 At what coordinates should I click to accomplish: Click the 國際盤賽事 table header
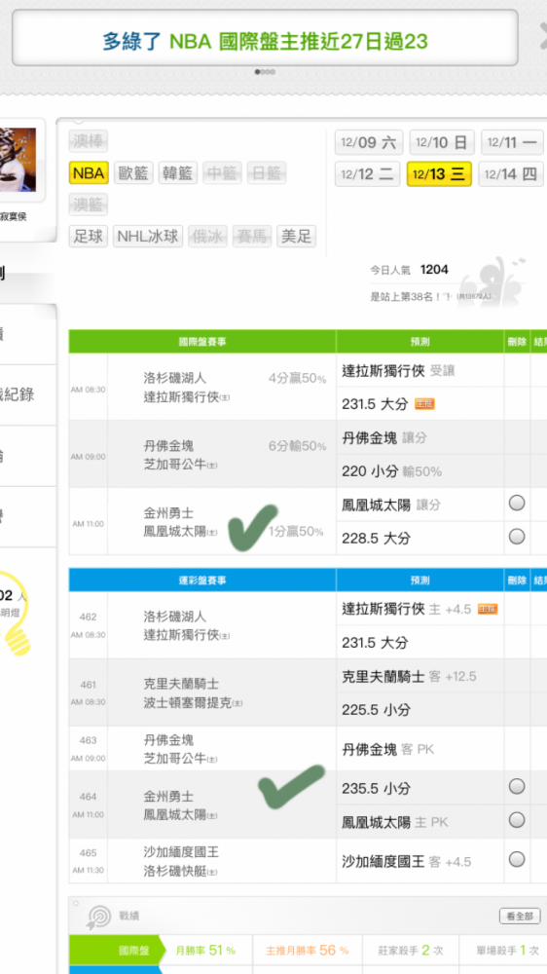click(x=202, y=342)
